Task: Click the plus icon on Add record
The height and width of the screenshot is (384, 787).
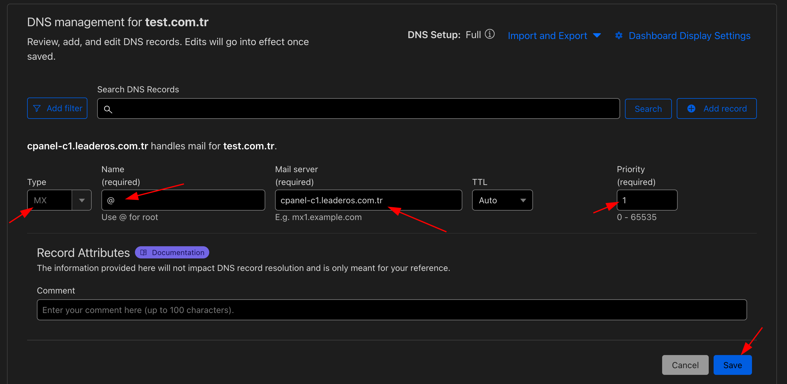Action: tap(691, 108)
